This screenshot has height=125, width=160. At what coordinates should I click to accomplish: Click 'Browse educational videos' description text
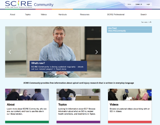pos(130,110)
